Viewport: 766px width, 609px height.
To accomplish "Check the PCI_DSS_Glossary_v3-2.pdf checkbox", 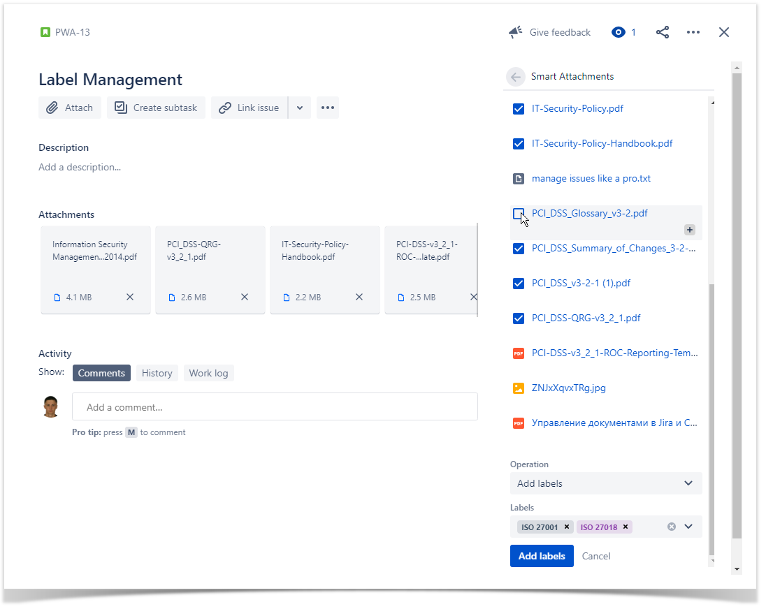I will coord(519,214).
